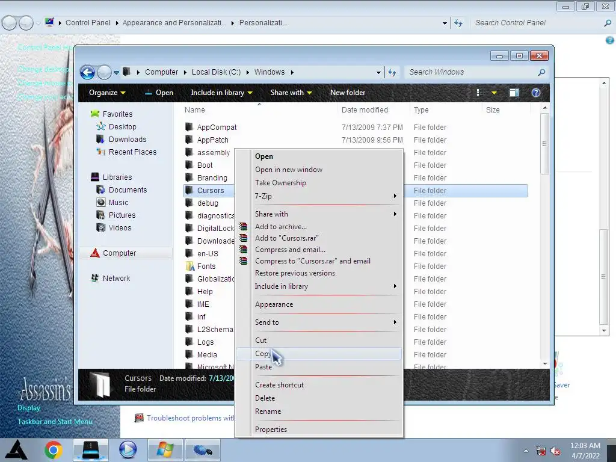Click Windows breadcrumb in Explorer address bar
Image resolution: width=616 pixels, height=462 pixels.
tap(269, 72)
